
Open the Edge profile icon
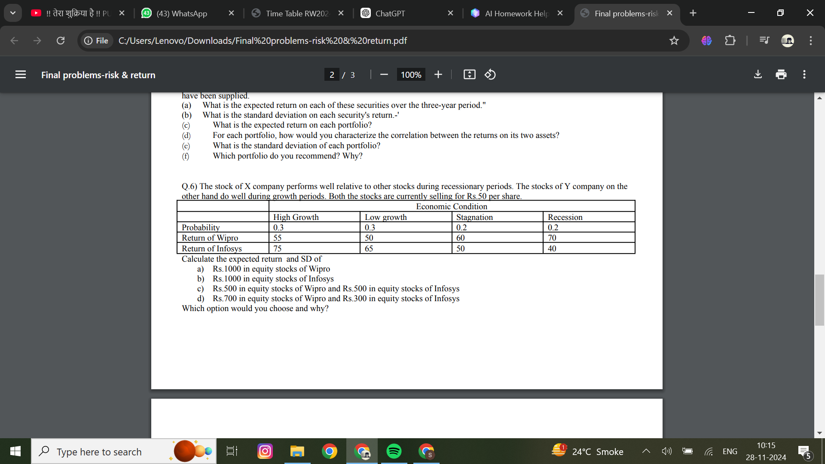pos(789,40)
